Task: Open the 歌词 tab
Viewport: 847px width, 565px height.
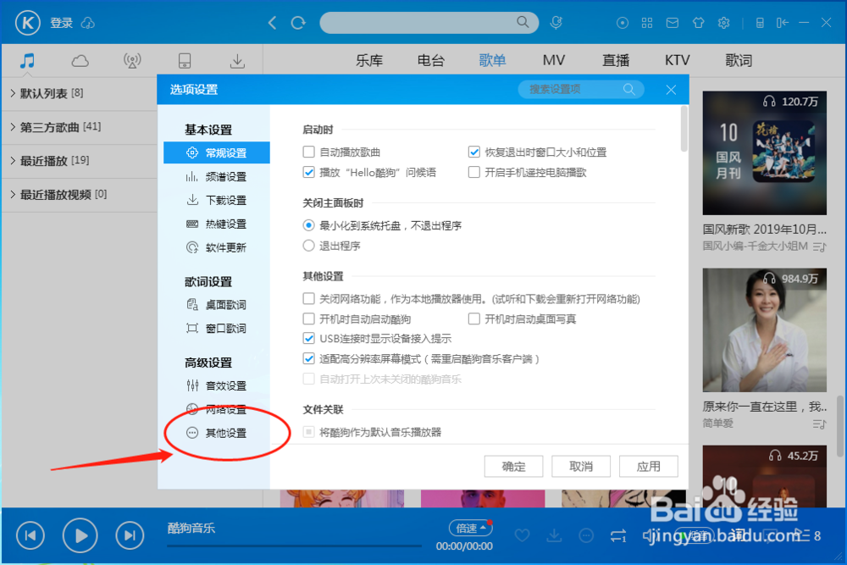Action: click(739, 60)
